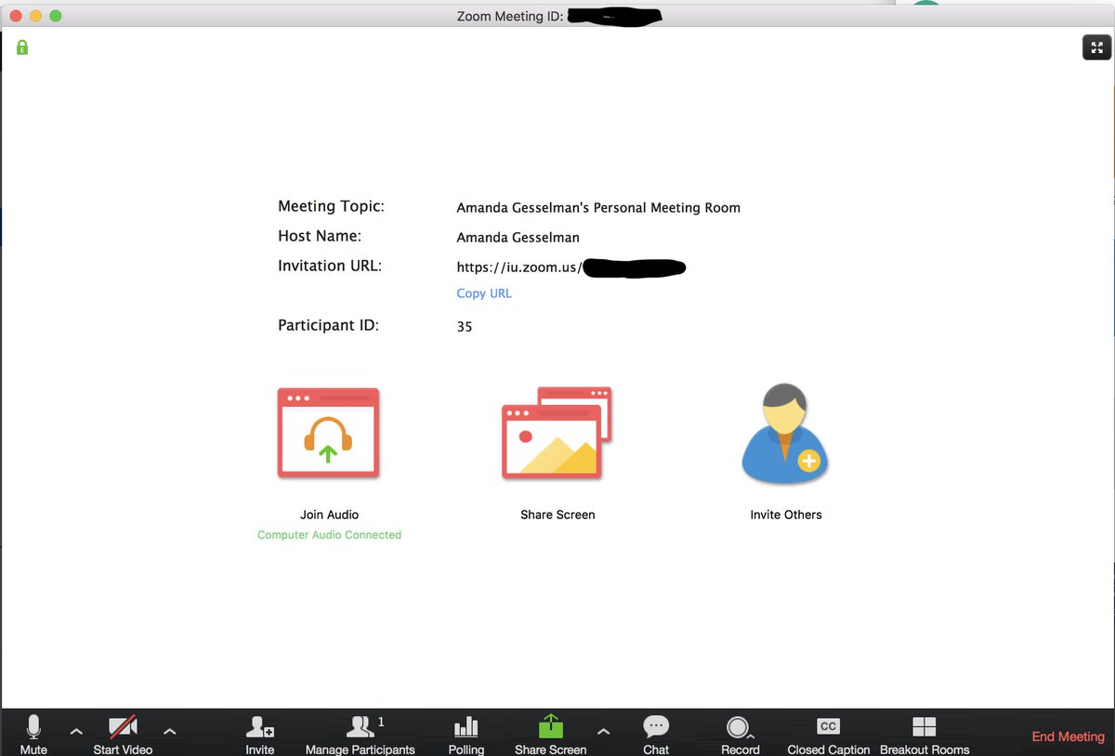Click the Copy URL link
The image size is (1115, 756).
click(484, 293)
